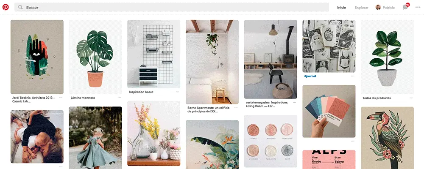This screenshot has width=424, height=169.
Task: Open the notifications chat bubble icon
Action: pos(405,7)
